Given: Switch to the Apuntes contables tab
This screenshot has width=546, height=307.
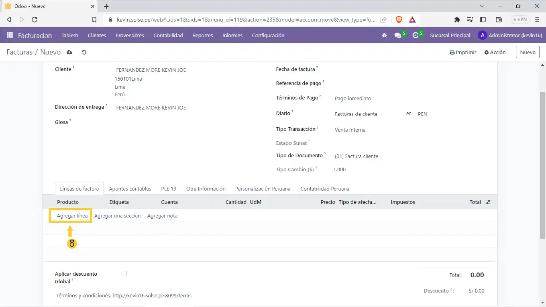Looking at the screenshot, I should click(x=130, y=189).
